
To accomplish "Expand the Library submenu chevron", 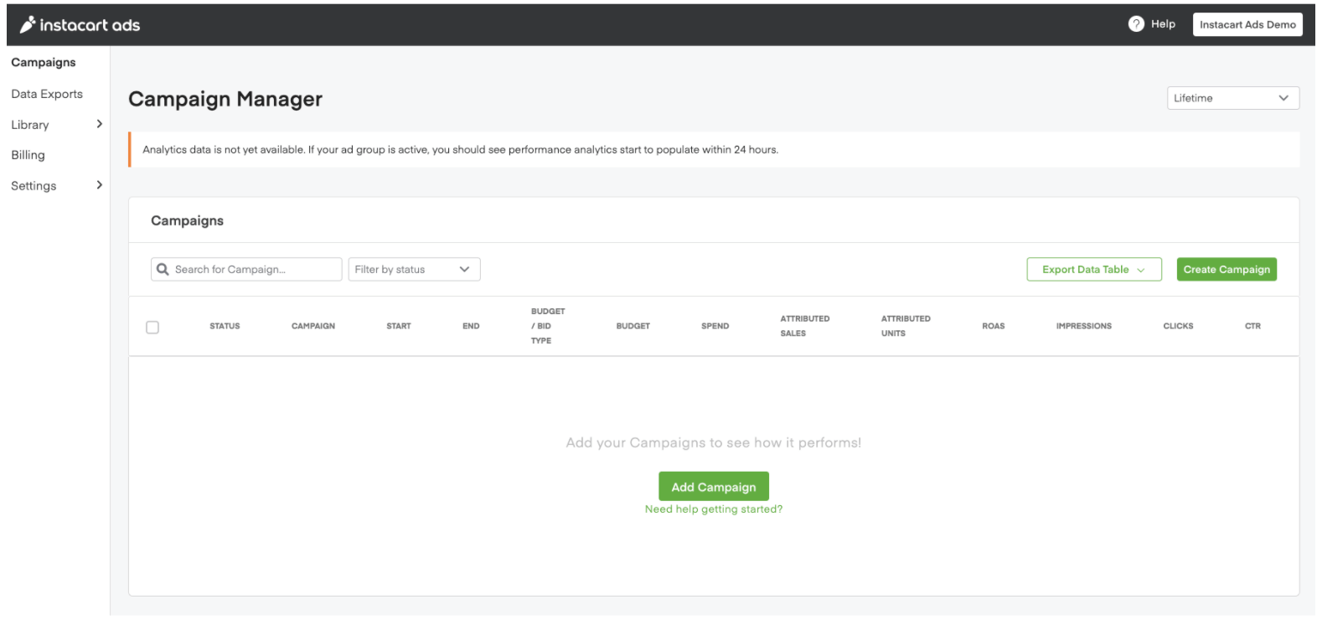I will (x=99, y=124).
